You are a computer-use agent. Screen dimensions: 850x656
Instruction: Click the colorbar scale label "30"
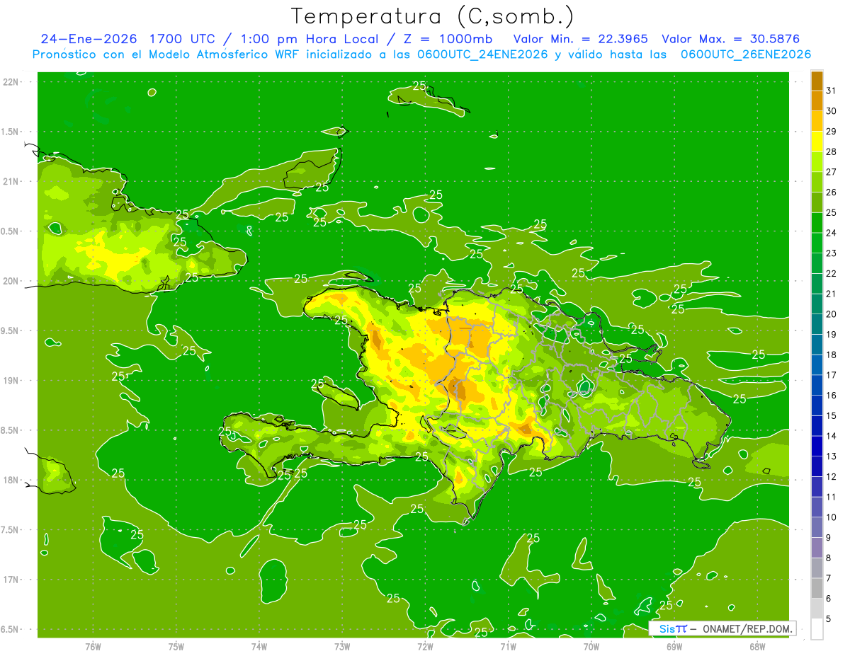point(832,111)
